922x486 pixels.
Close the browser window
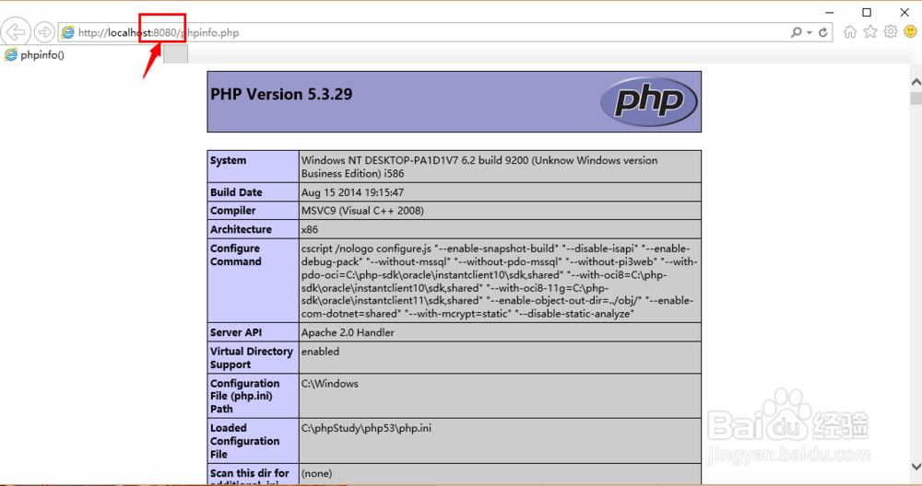coord(904,12)
